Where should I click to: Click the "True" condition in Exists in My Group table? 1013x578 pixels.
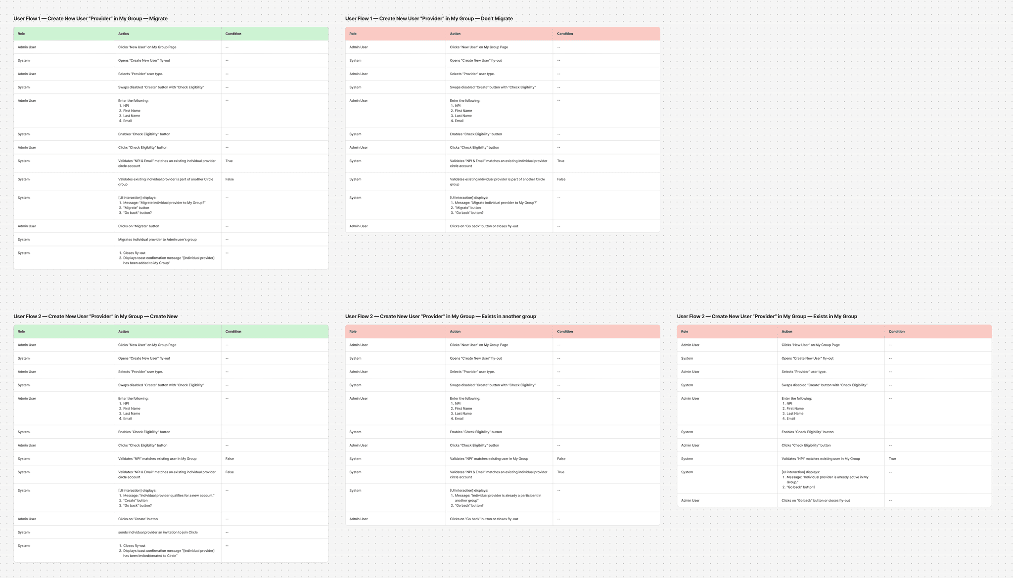(x=892, y=459)
